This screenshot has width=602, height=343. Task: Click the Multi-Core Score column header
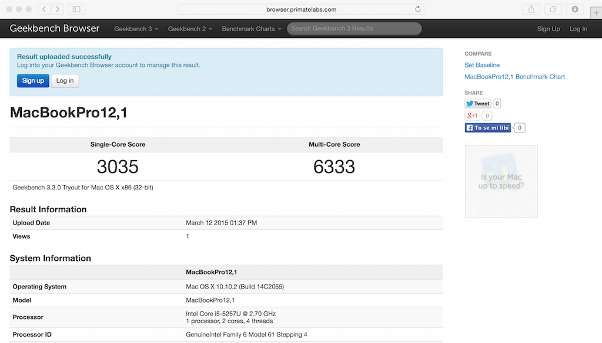pyautogui.click(x=335, y=144)
